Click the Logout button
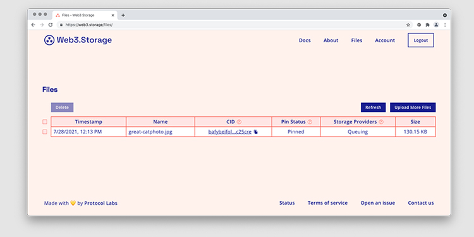Viewport: 474px width, 237px height. click(x=421, y=40)
